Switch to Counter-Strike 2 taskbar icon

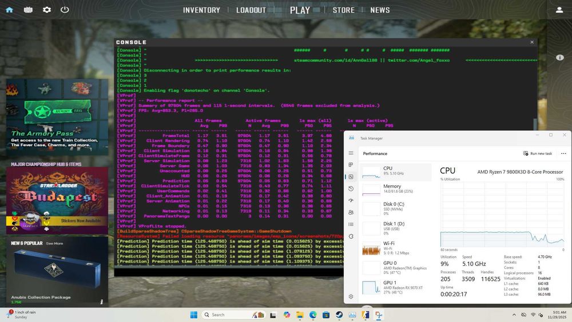point(366,315)
